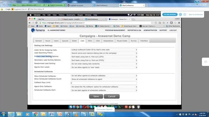
Task: Switch to the Dialer tab
Action: [x=74, y=41]
